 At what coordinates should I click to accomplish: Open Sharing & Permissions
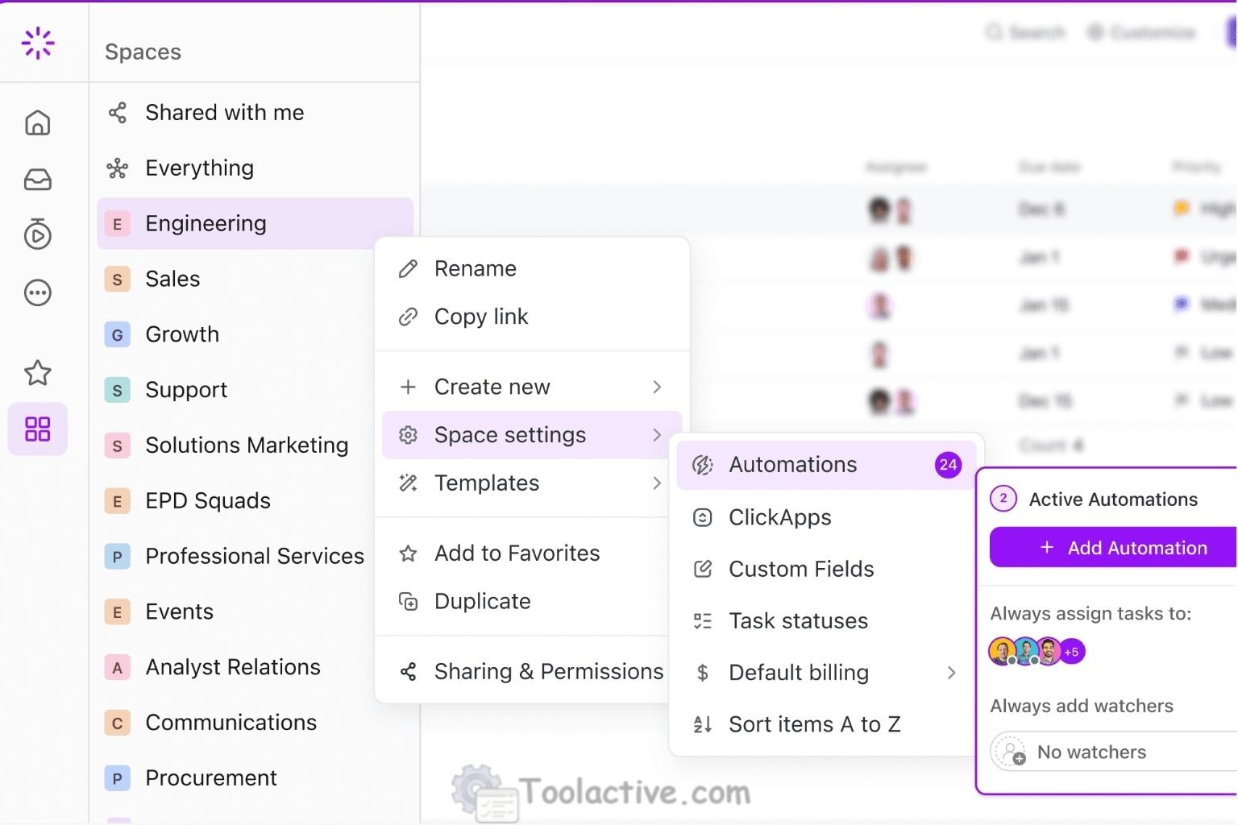click(x=548, y=670)
